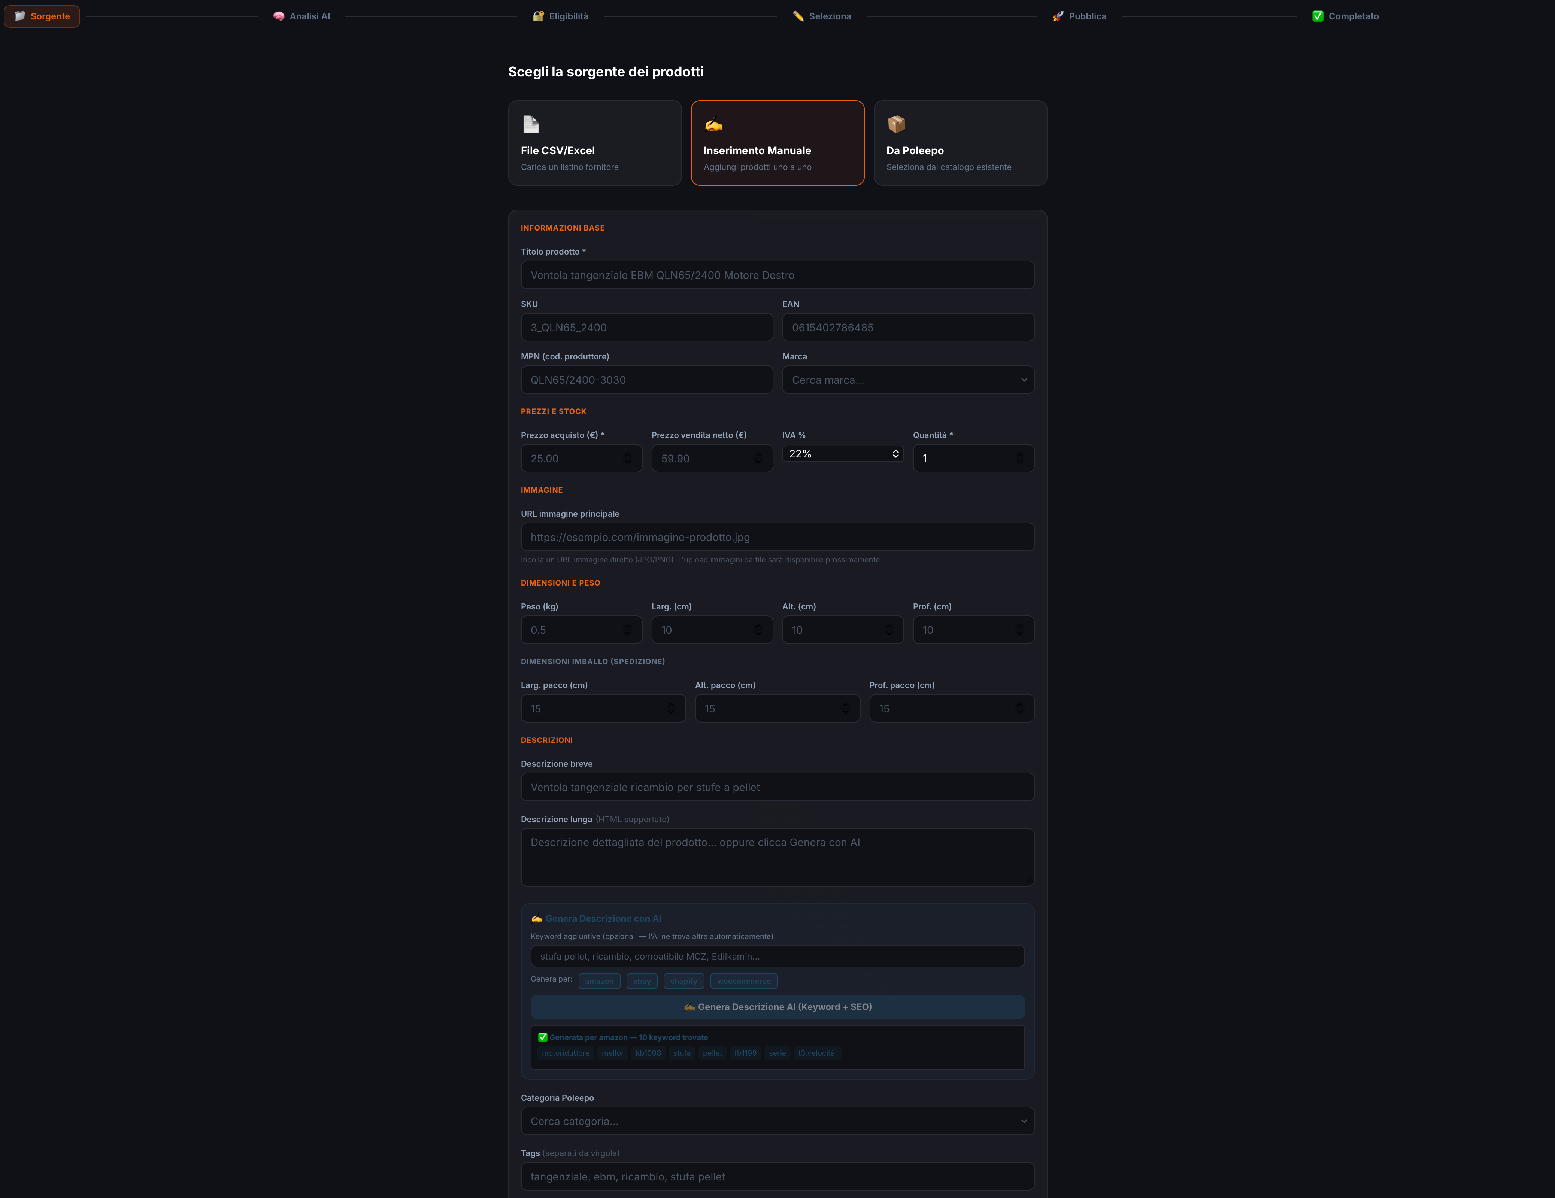Select the Da Poleepo package card
The width and height of the screenshot is (1555, 1198).
click(960, 143)
